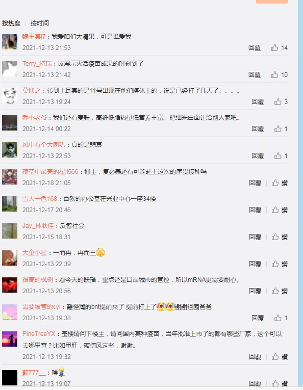
Task: Like 乔小老爷's comment about 麦麸
Action: pyautogui.click(x=281, y=128)
